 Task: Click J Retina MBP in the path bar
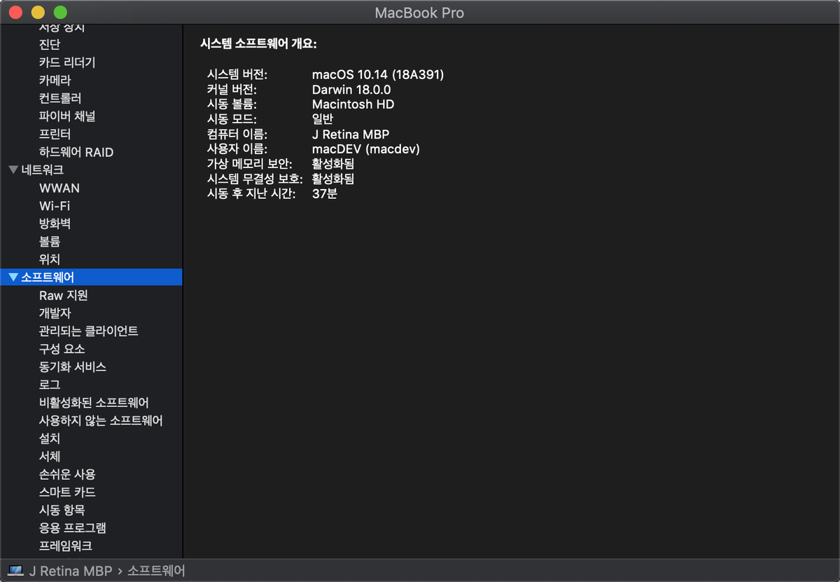[70, 571]
